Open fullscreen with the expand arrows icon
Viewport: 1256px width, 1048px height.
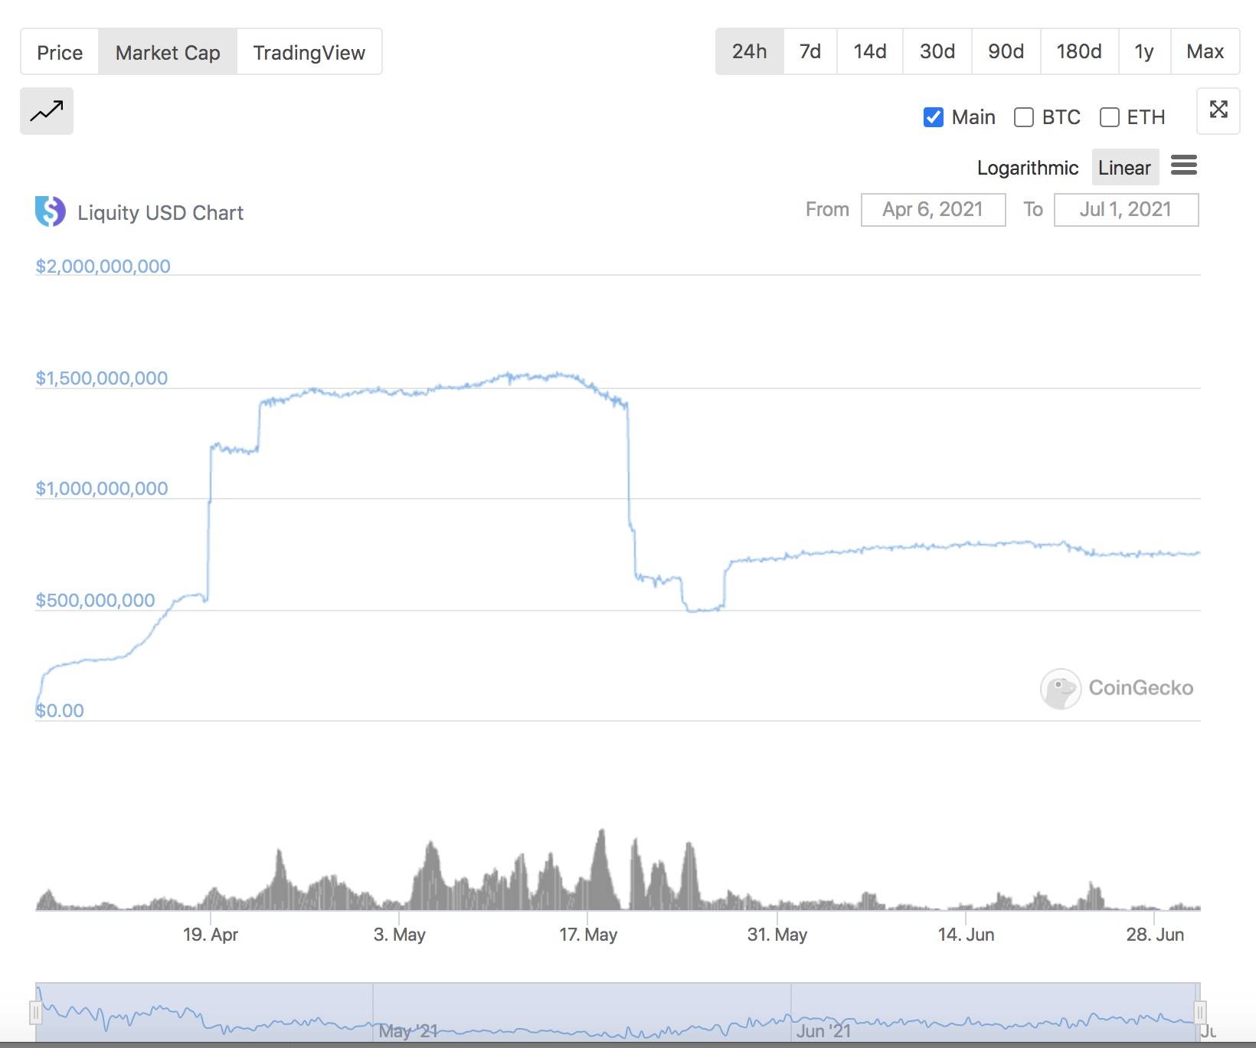(1218, 110)
